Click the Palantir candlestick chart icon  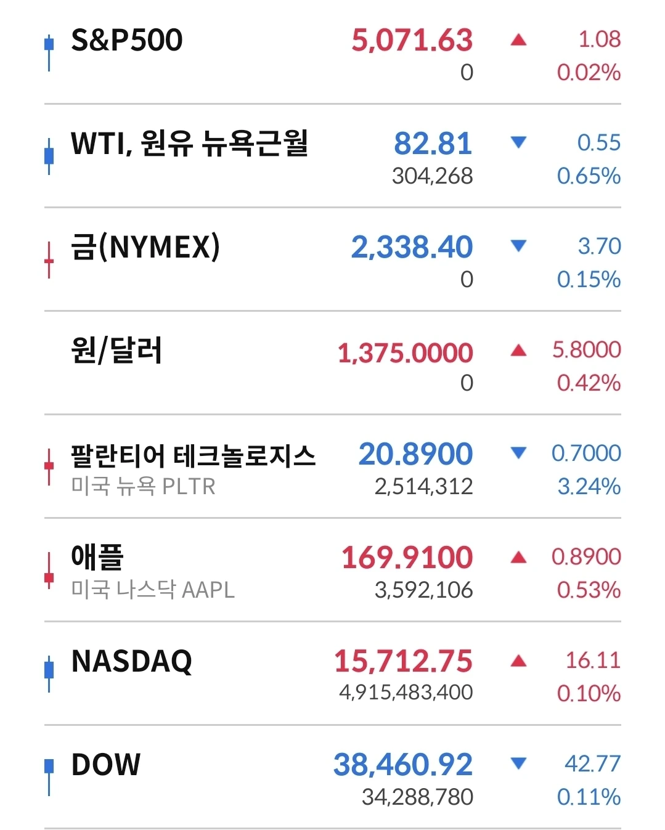[49, 466]
